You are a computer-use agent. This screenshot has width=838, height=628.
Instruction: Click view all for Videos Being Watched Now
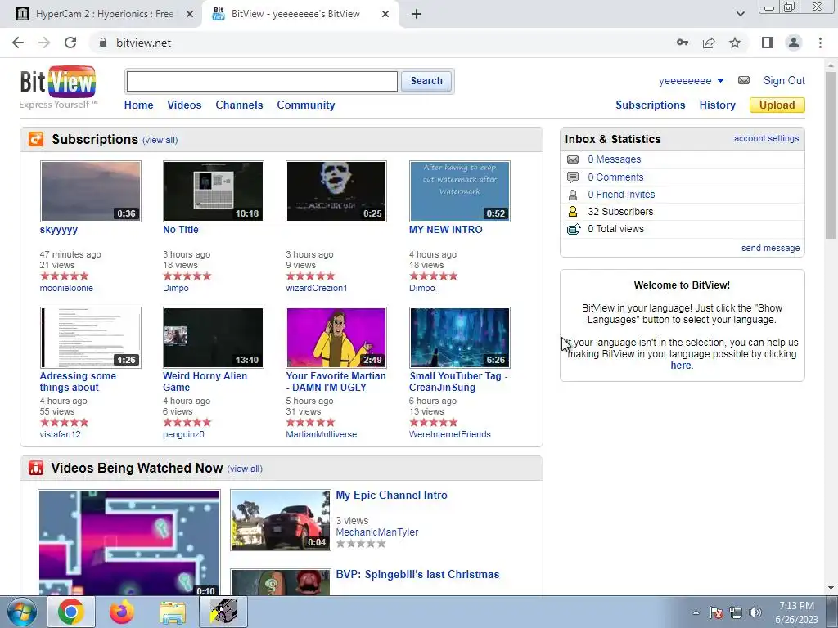245,469
